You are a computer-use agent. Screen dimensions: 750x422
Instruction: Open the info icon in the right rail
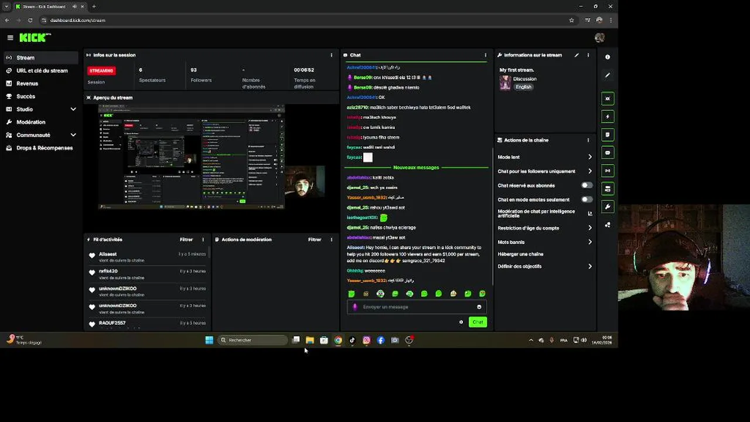[x=608, y=57]
